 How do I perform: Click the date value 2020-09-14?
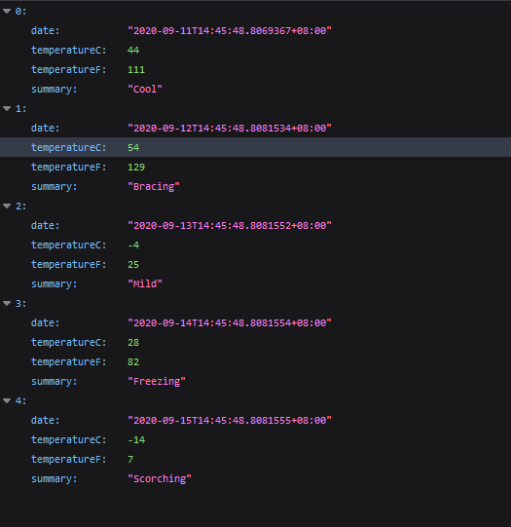point(230,323)
